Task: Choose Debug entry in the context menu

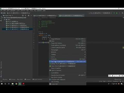Action: pyautogui.click(x=68, y=64)
